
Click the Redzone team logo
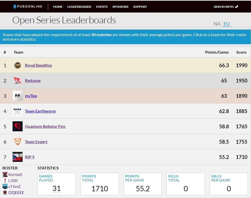[18, 80]
